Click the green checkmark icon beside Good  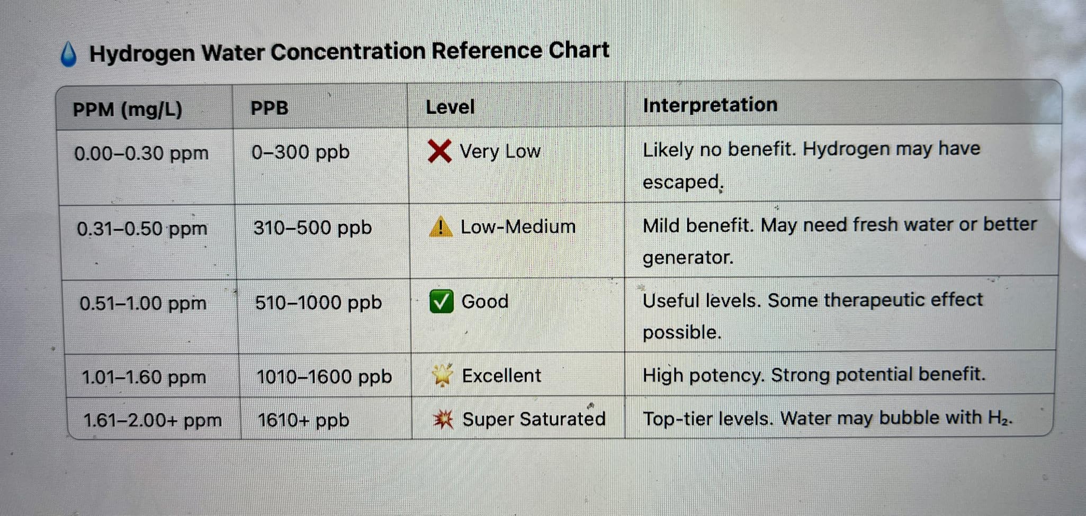[x=441, y=302]
